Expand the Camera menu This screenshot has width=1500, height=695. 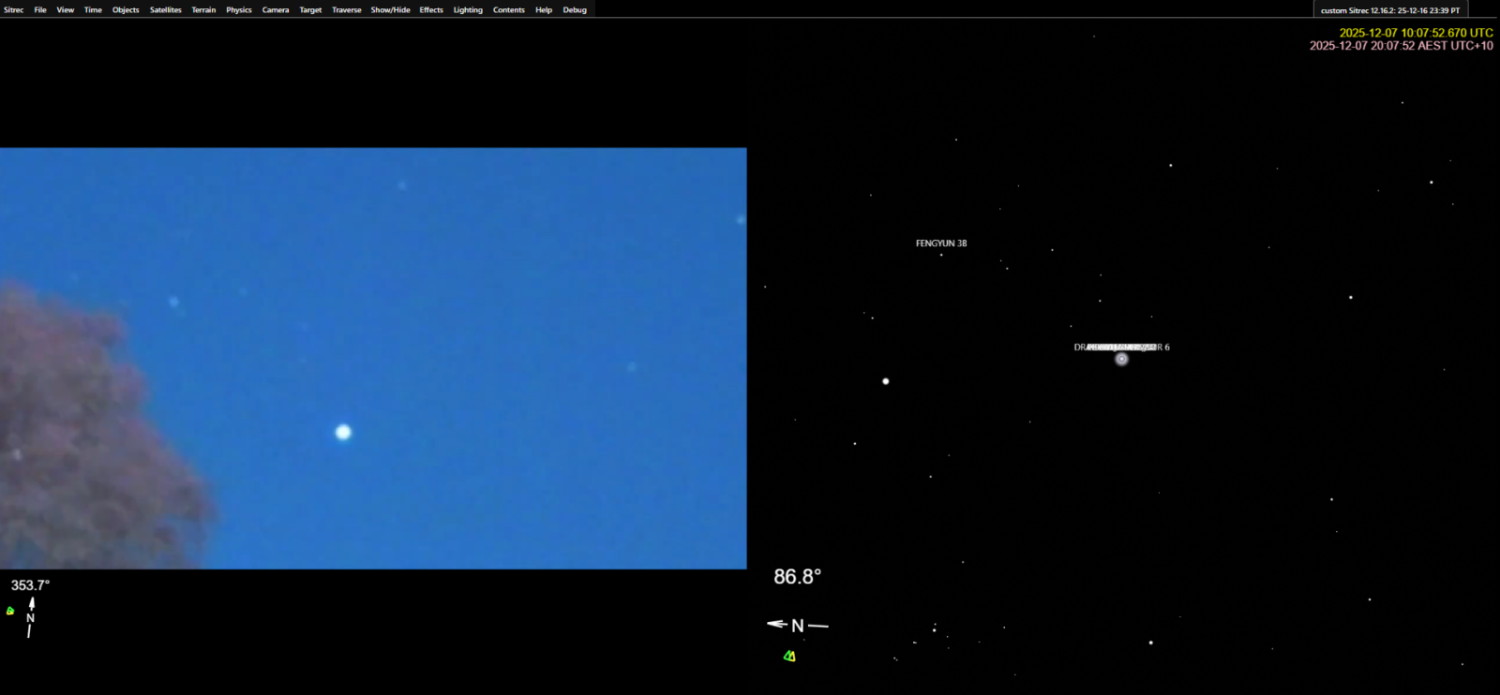(x=276, y=10)
